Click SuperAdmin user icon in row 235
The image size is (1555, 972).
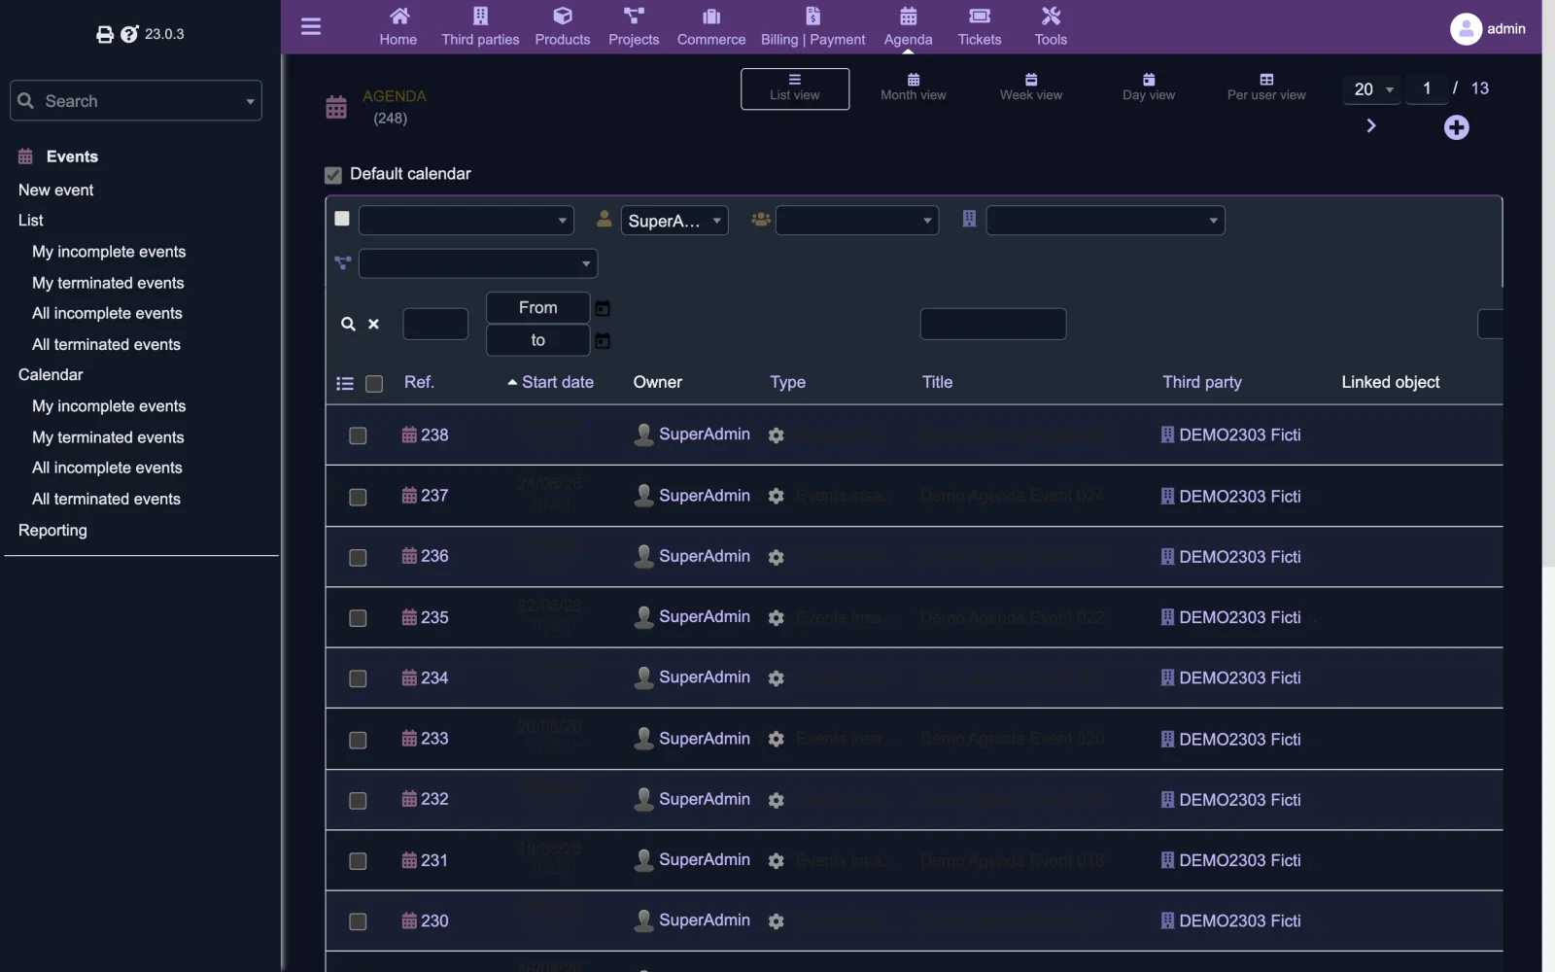[x=643, y=617]
